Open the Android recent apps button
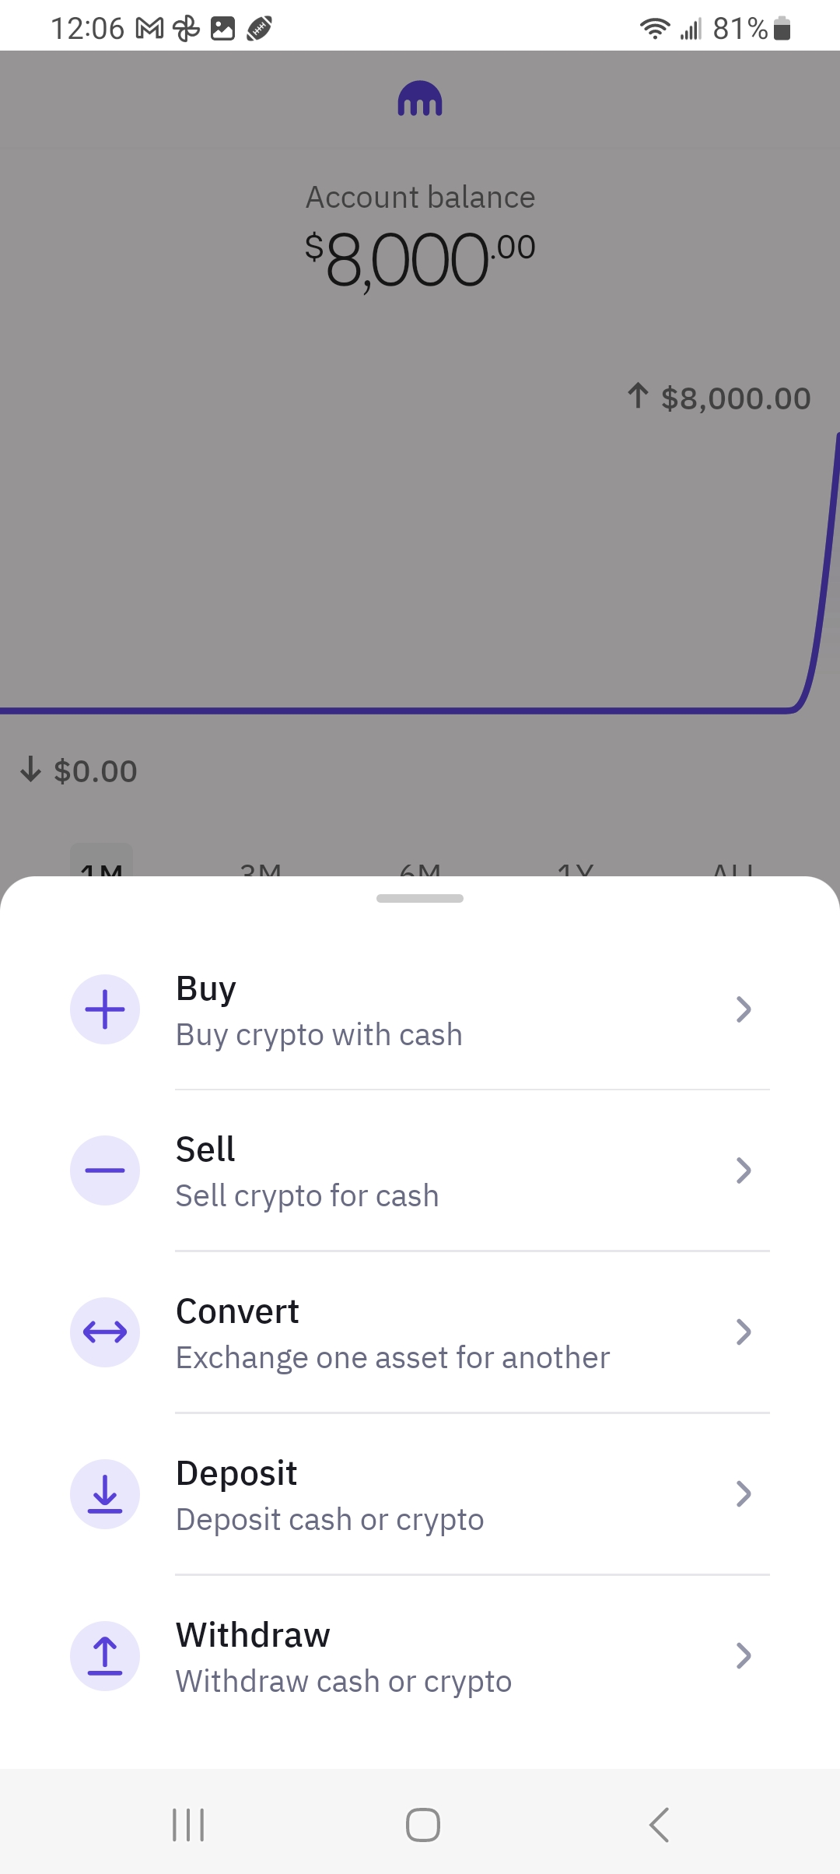This screenshot has width=840, height=1874. 188,1824
